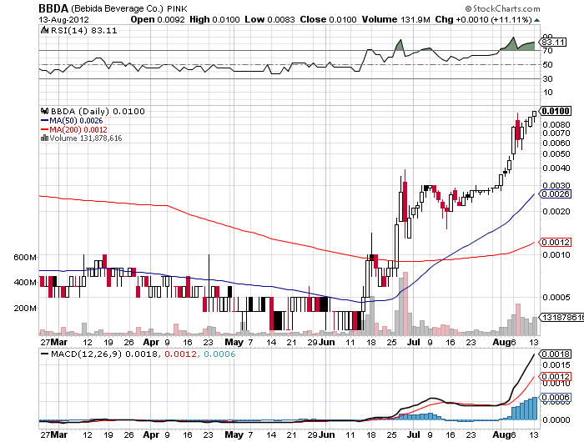Click the date 13-Aug-2012
The width and height of the screenshot is (584, 442).
(x=63, y=19)
